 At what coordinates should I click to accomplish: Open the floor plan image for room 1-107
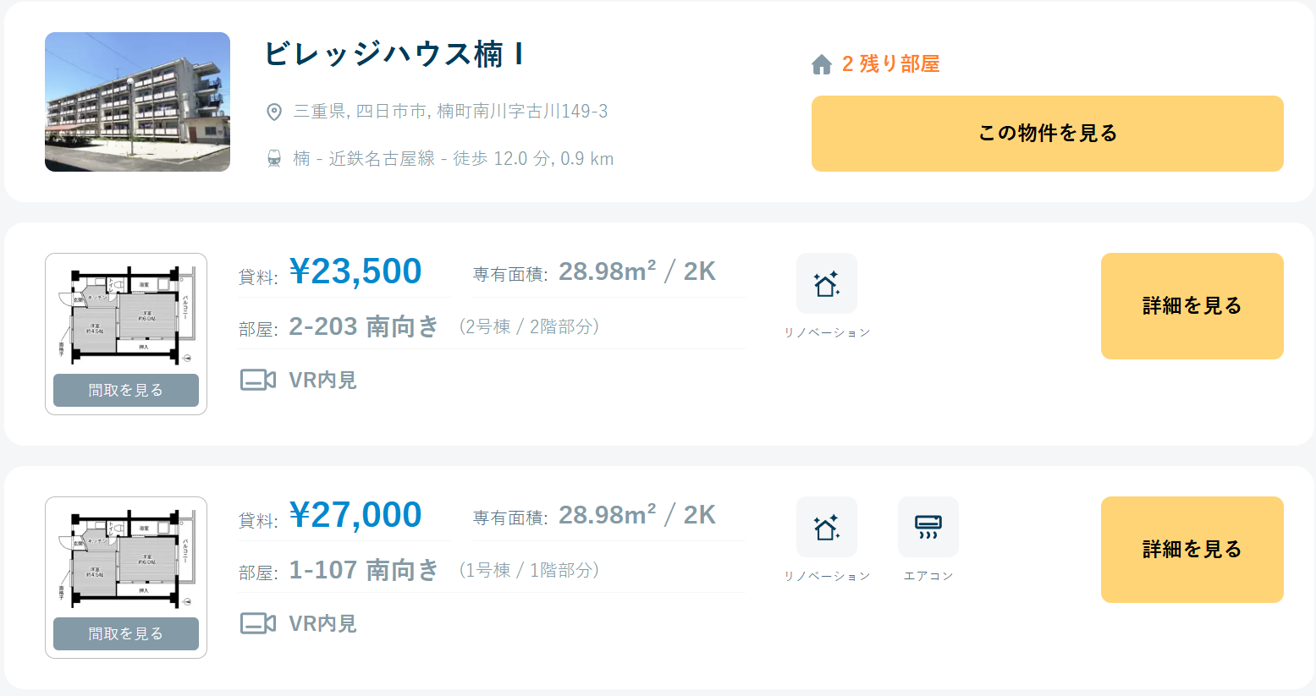pyautogui.click(x=126, y=558)
